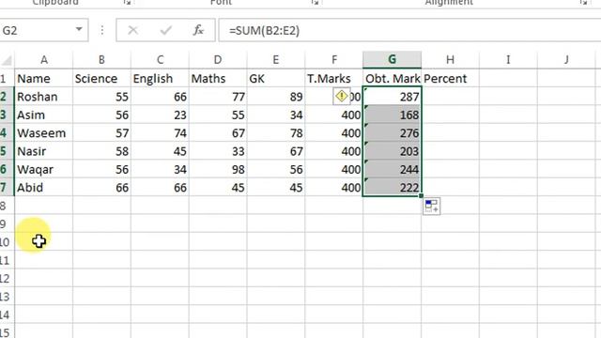
Task: Click the Enter checkmark in formula bar
Action: pos(166,30)
